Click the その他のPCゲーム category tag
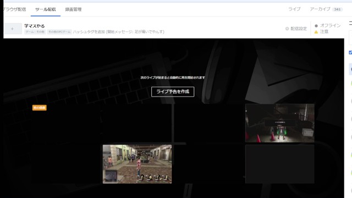Screen dimensions: 352x198 coord(59,32)
